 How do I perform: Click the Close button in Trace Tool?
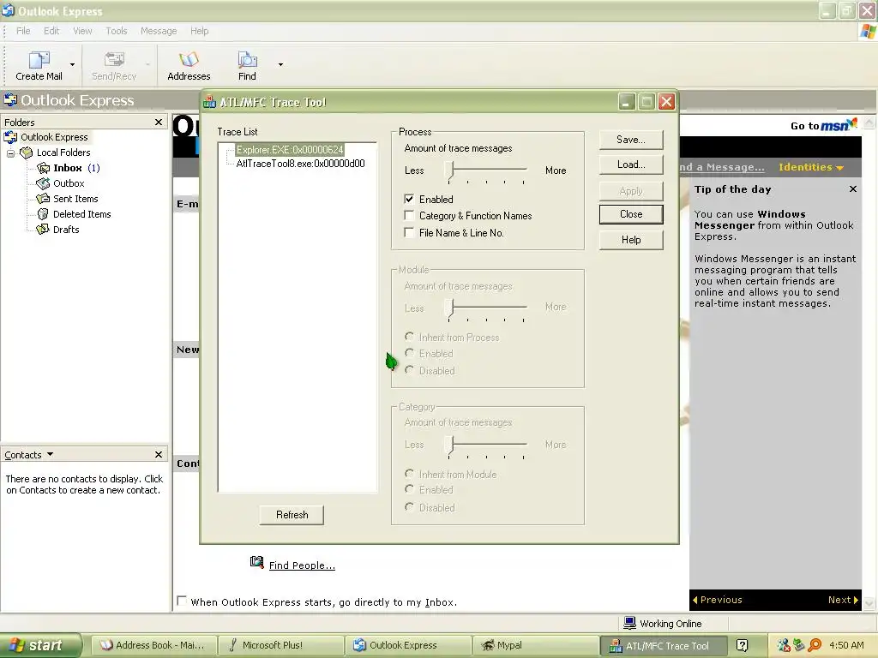pyautogui.click(x=631, y=214)
